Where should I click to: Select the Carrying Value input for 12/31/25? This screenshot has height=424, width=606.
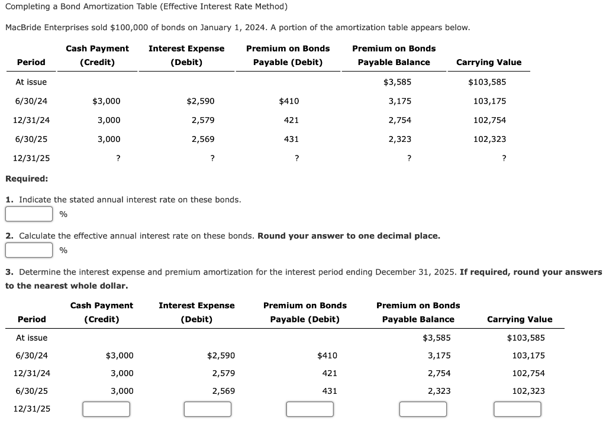(x=517, y=409)
